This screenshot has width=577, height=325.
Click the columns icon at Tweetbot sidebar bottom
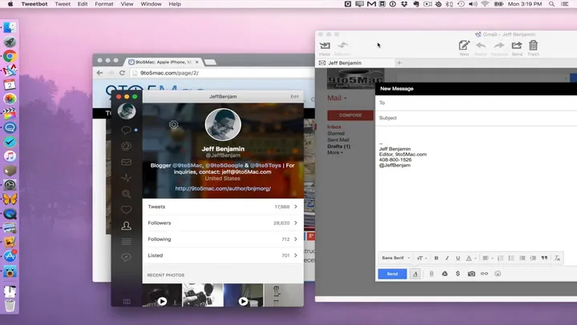point(127,302)
